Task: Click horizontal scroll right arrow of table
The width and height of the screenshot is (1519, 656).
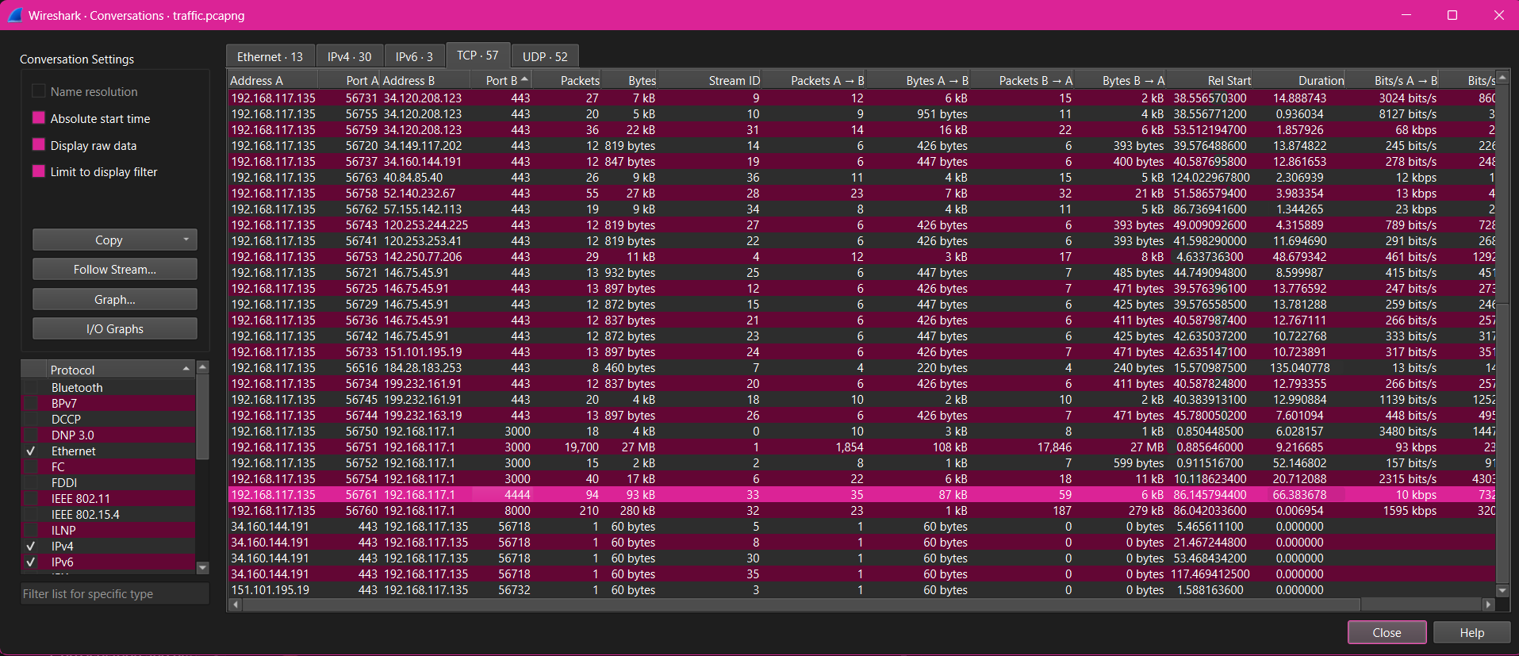Action: [x=1488, y=604]
